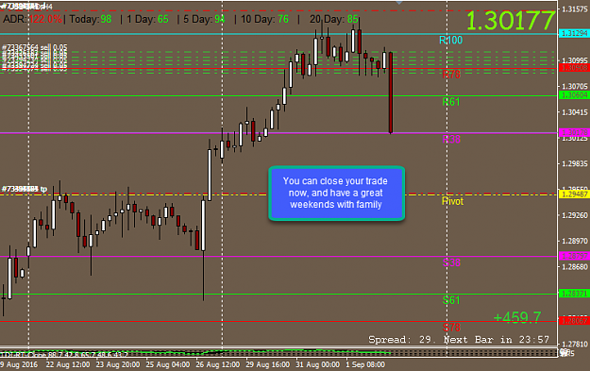The width and height of the screenshot is (590, 371).
Task: Select the TDI-RT-Clone indicator label
Action: click(64, 354)
